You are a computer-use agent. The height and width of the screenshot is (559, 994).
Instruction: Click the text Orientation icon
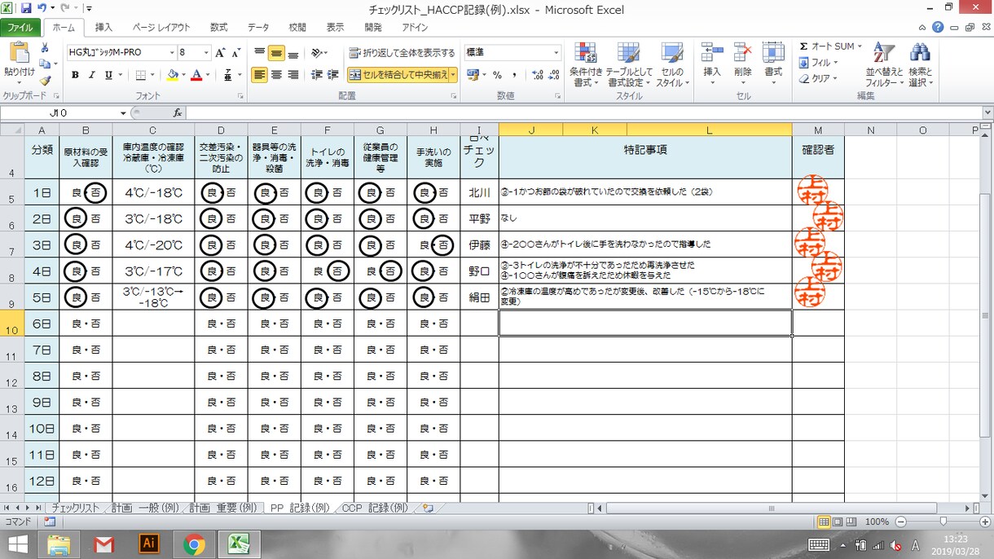click(x=317, y=53)
